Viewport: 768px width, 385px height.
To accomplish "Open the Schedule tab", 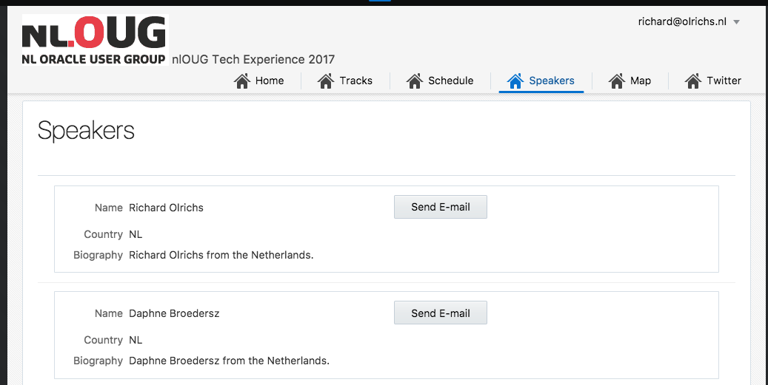I will click(450, 81).
